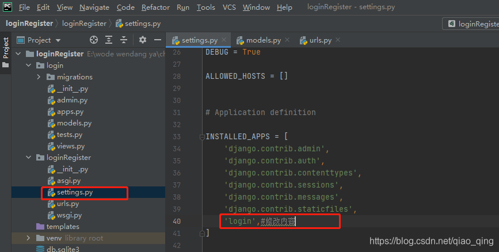Click line number 40 in gutter

point(177,221)
